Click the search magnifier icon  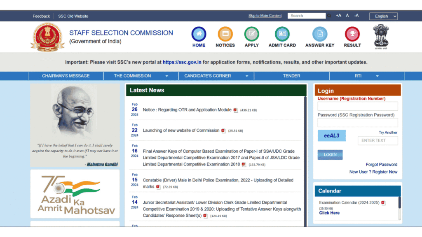tap(329, 16)
